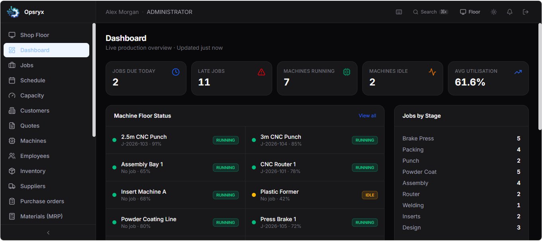Viewport: 542px width, 241px height.
Task: Click the Machines chip icon in sidebar
Action: click(12, 141)
